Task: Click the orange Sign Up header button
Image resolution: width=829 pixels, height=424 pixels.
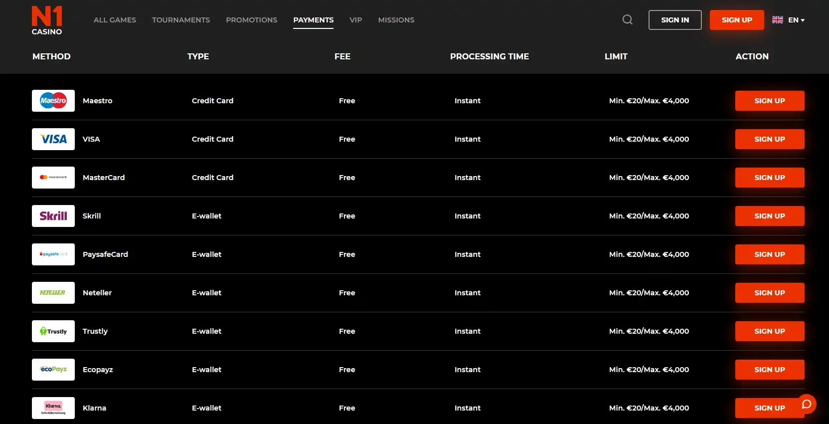Action: (x=736, y=20)
